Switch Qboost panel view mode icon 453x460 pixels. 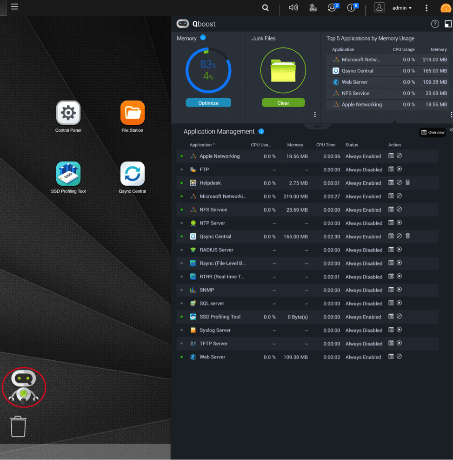point(448,24)
